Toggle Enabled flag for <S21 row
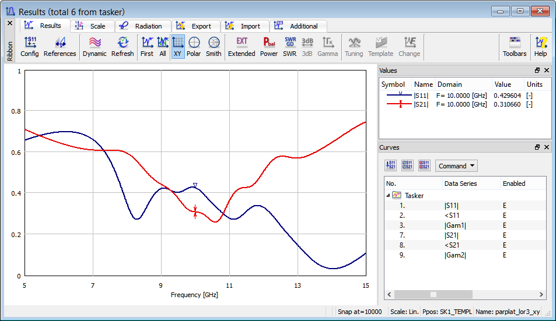The image size is (556, 321). [504, 245]
